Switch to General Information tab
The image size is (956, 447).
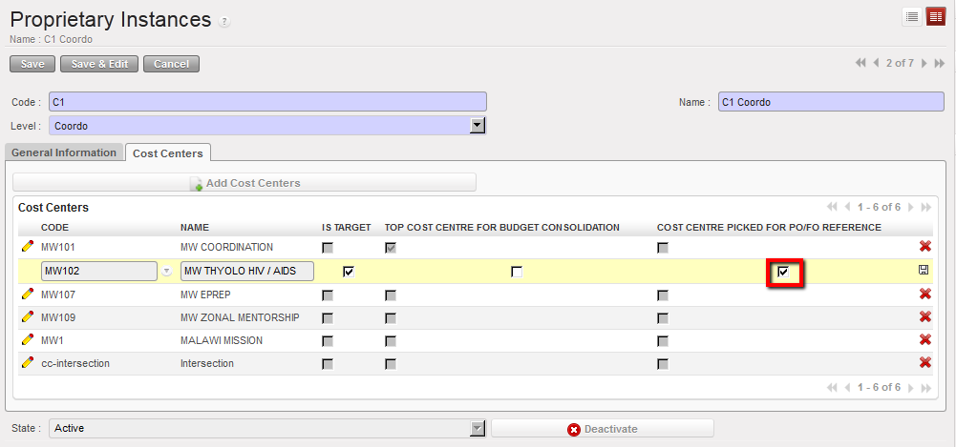pos(64,152)
